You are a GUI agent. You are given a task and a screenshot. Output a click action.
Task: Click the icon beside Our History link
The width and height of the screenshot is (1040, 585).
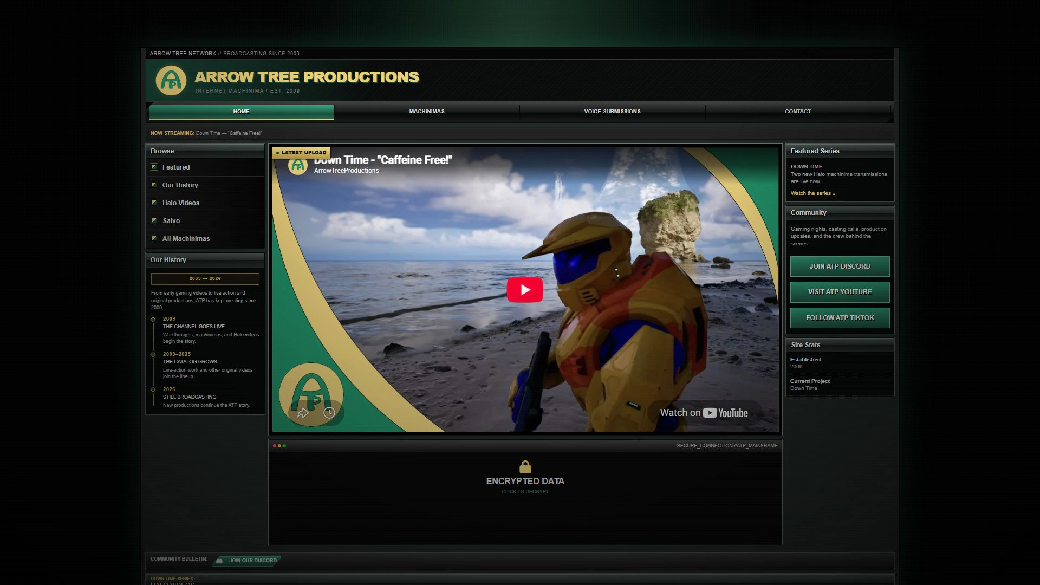pyautogui.click(x=154, y=185)
